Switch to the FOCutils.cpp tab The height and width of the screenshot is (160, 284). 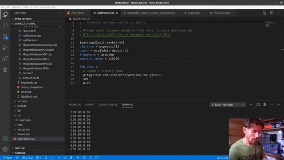coord(221,13)
